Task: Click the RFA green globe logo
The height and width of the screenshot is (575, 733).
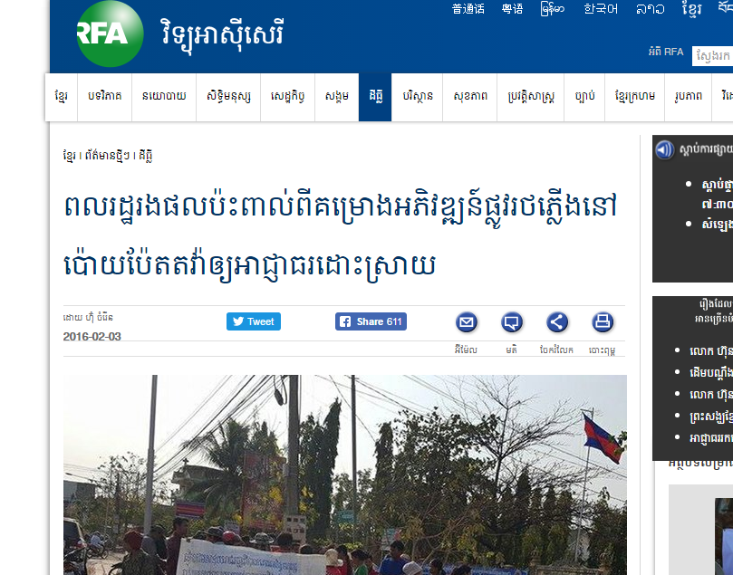Action: tap(110, 34)
